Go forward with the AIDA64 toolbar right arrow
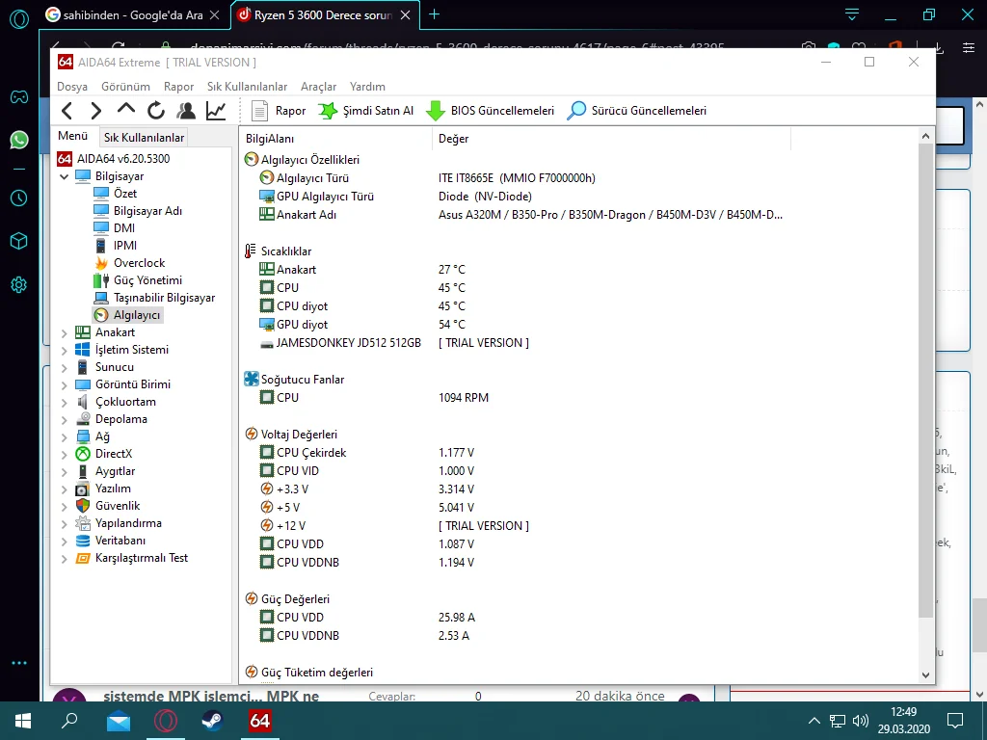 [x=95, y=111]
